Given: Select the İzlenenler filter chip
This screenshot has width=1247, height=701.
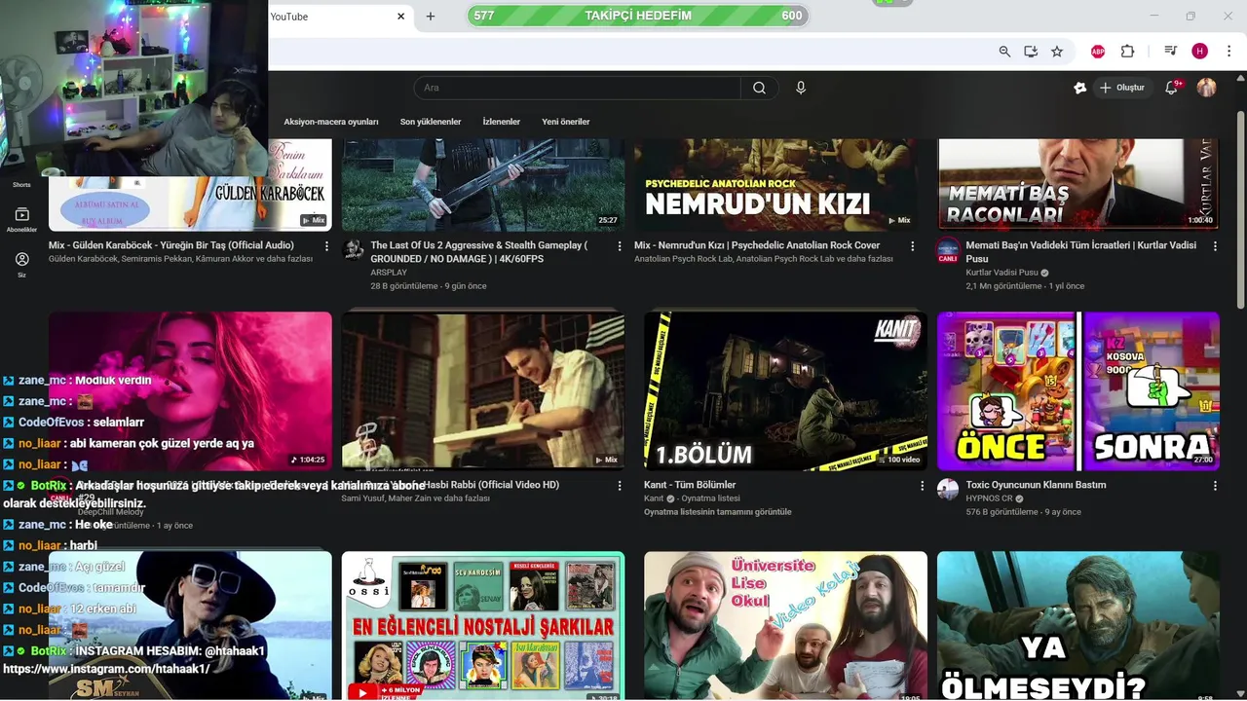Looking at the screenshot, I should [502, 122].
